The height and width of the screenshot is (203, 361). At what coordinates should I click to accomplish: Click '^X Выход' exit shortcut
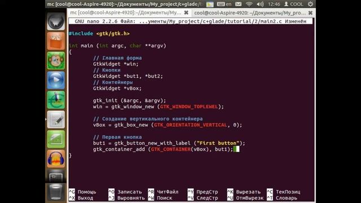click(x=81, y=198)
